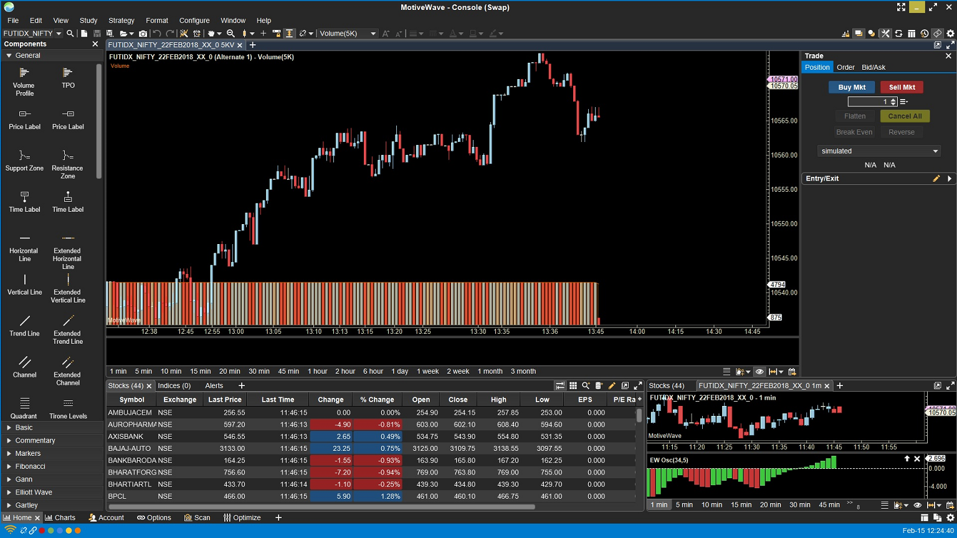The image size is (957, 538).
Task: Toggle the clock history icon in top-right toolbar
Action: [x=925, y=34]
